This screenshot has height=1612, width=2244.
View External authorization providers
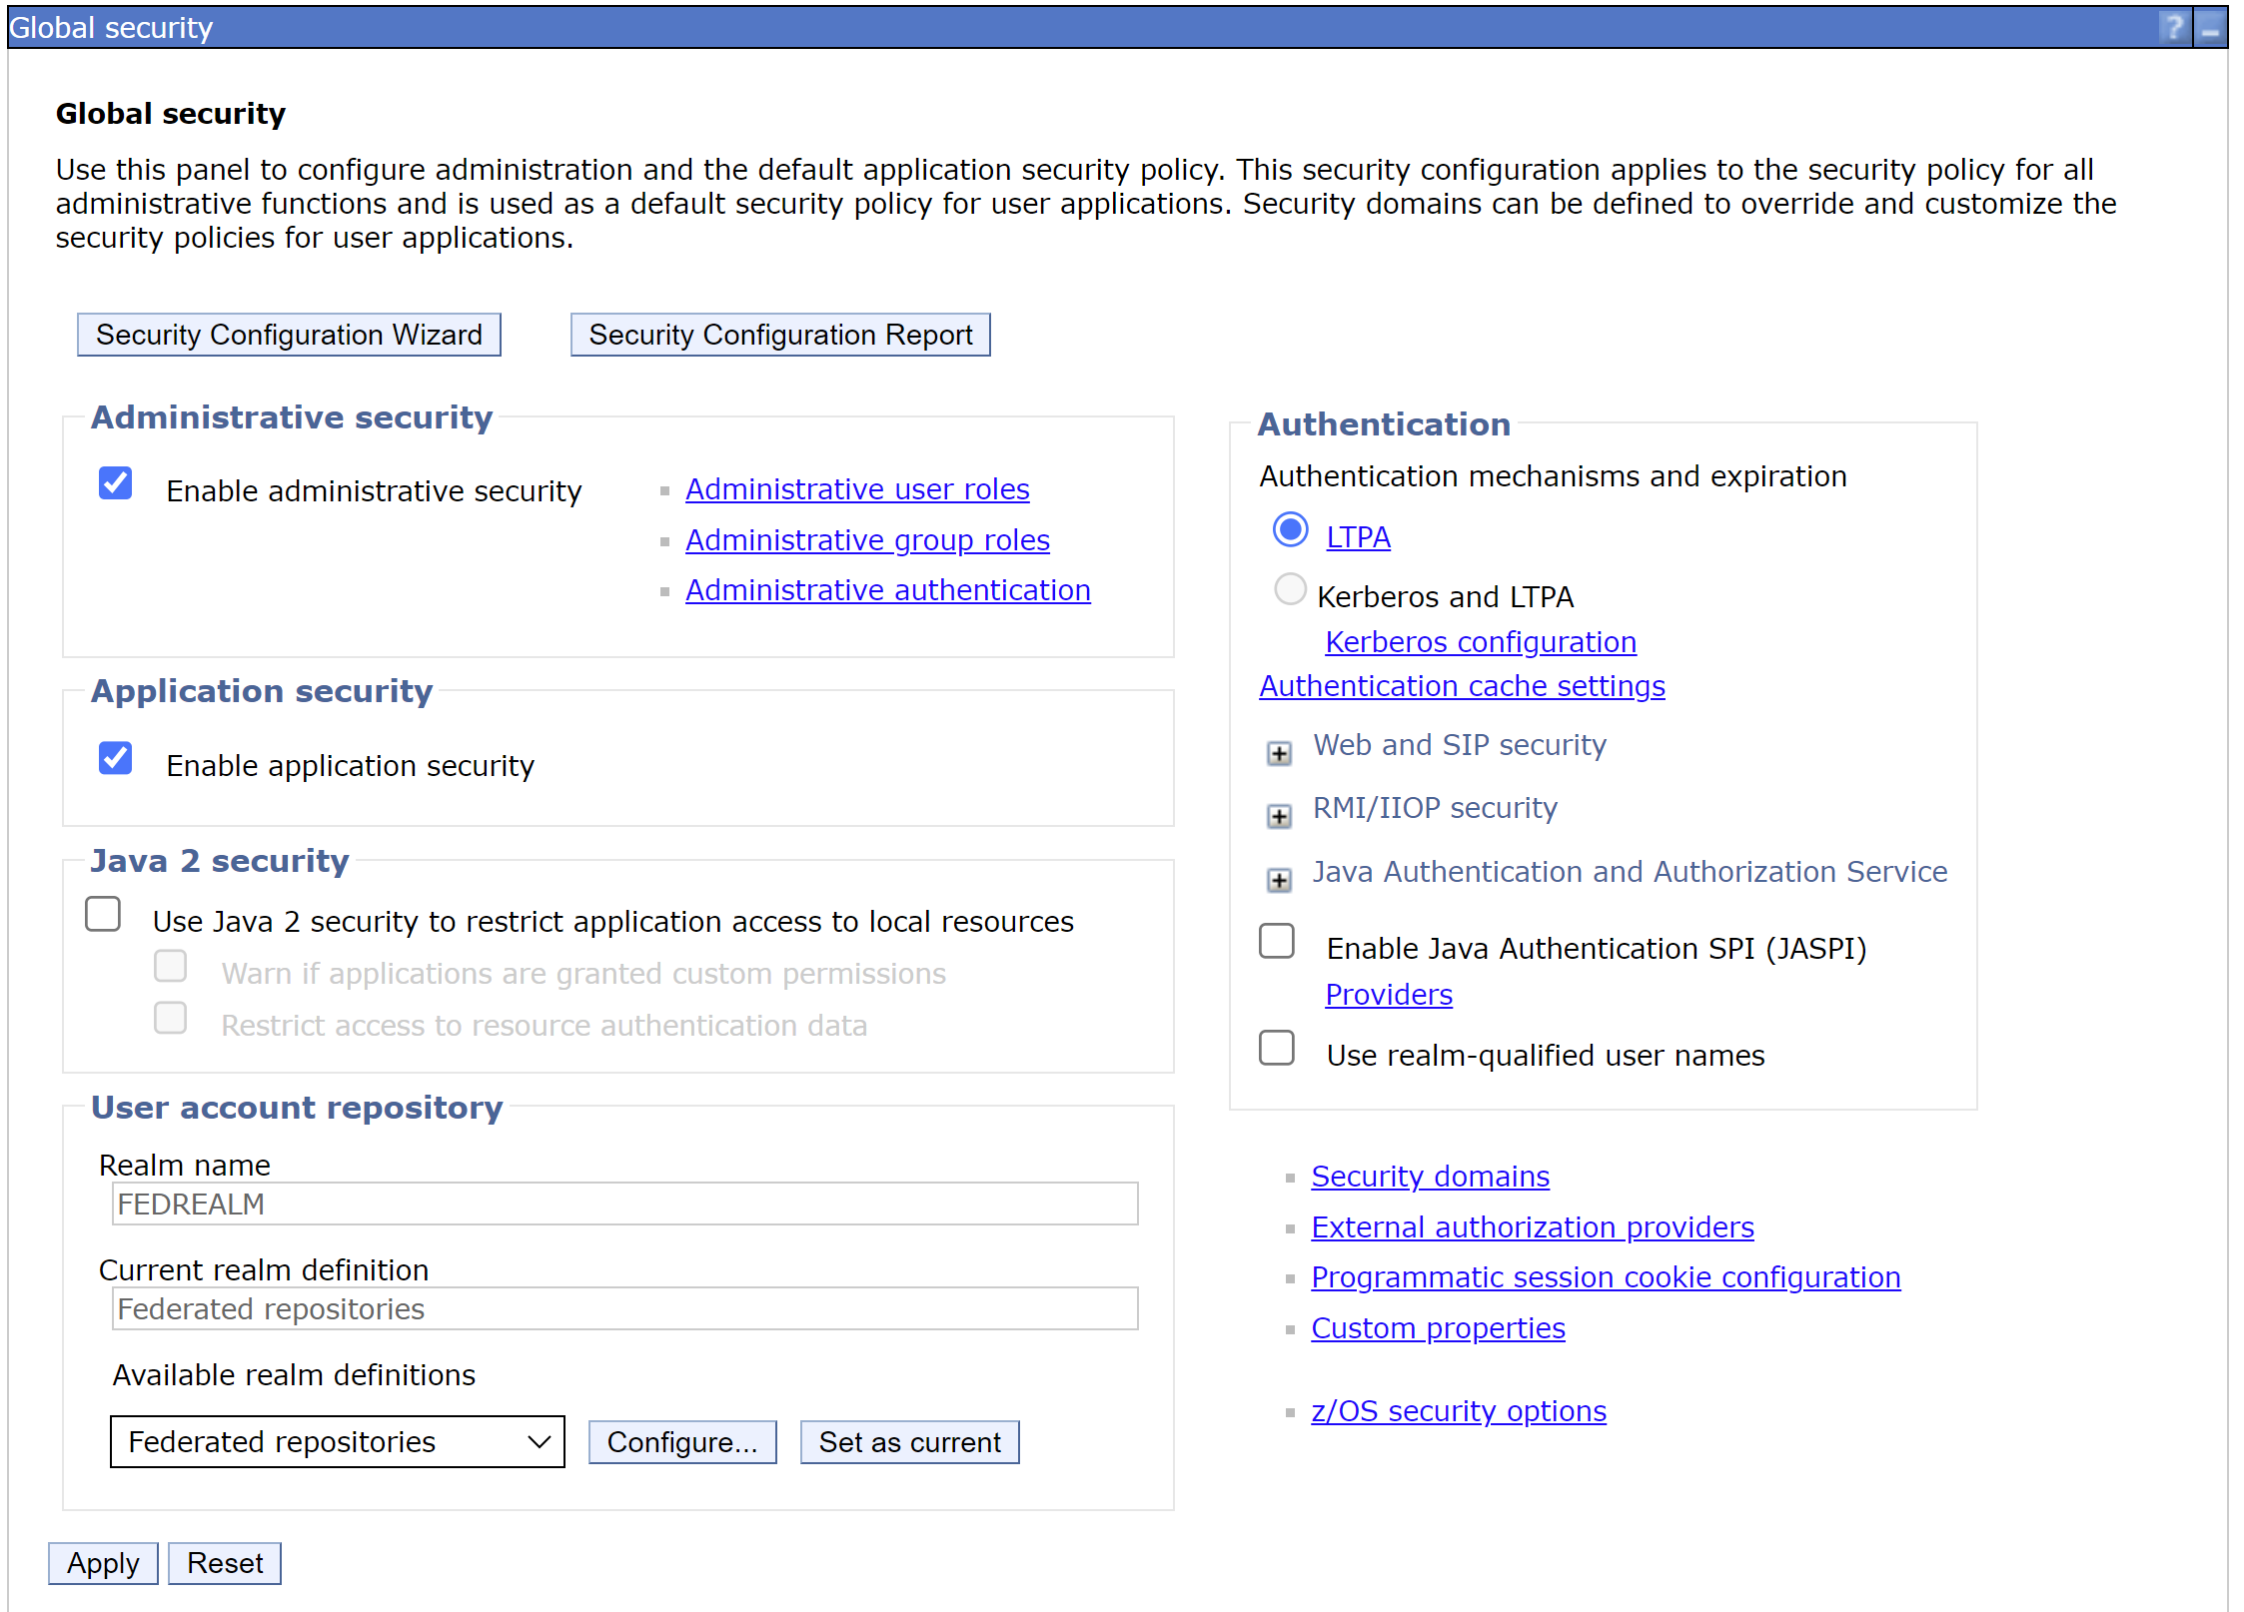pos(1532,1226)
